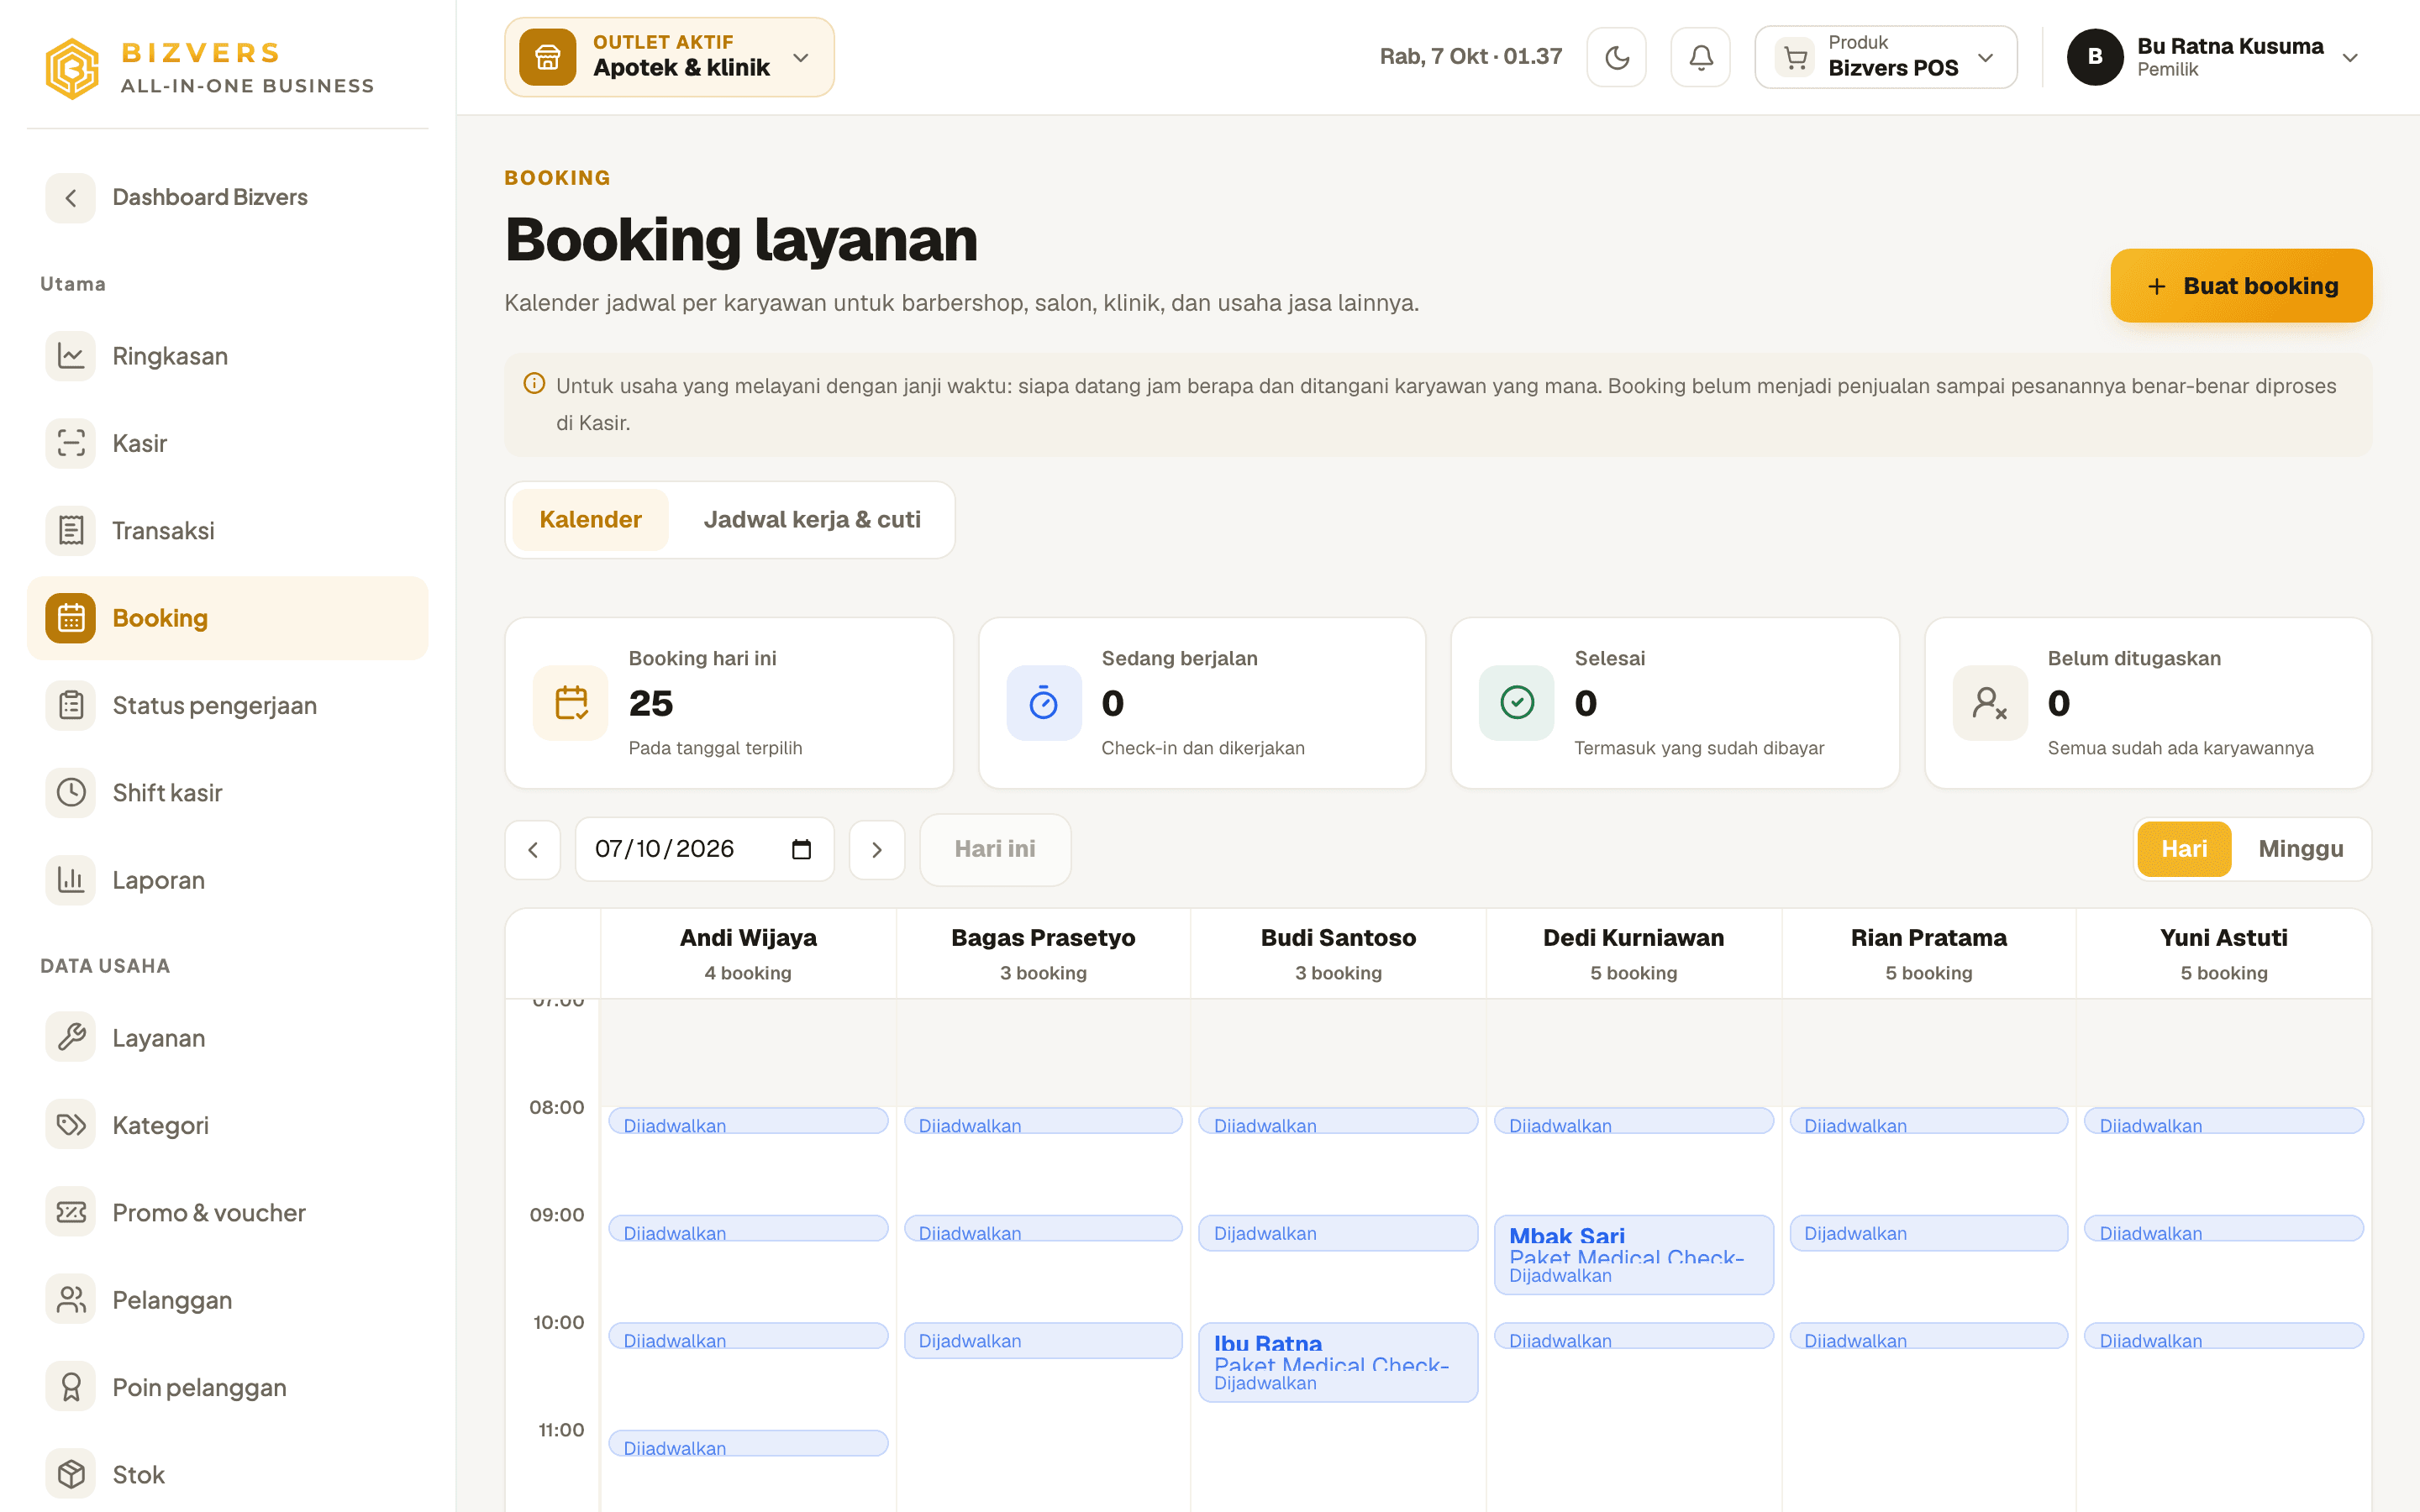Image resolution: width=2420 pixels, height=1512 pixels.
Task: Expand Bu Ratna Kusuma account menu
Action: [x=2214, y=57]
